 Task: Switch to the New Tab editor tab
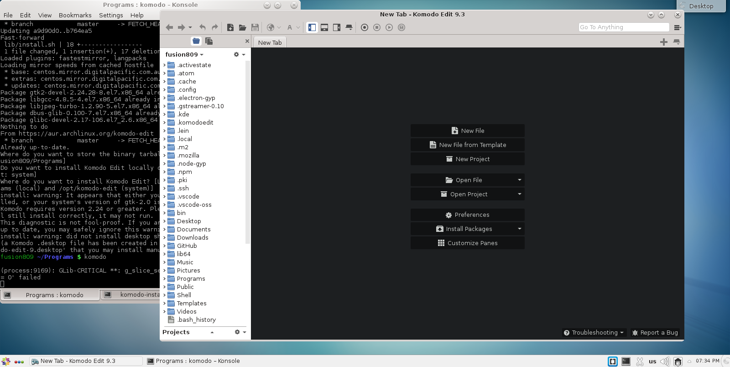[x=270, y=42]
